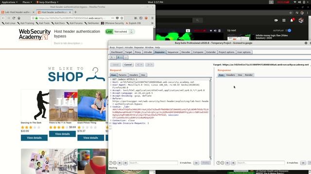Open a new Firefox tab with plus
Image resolution: width=311 pixels, height=174 pixels.
point(75,12)
